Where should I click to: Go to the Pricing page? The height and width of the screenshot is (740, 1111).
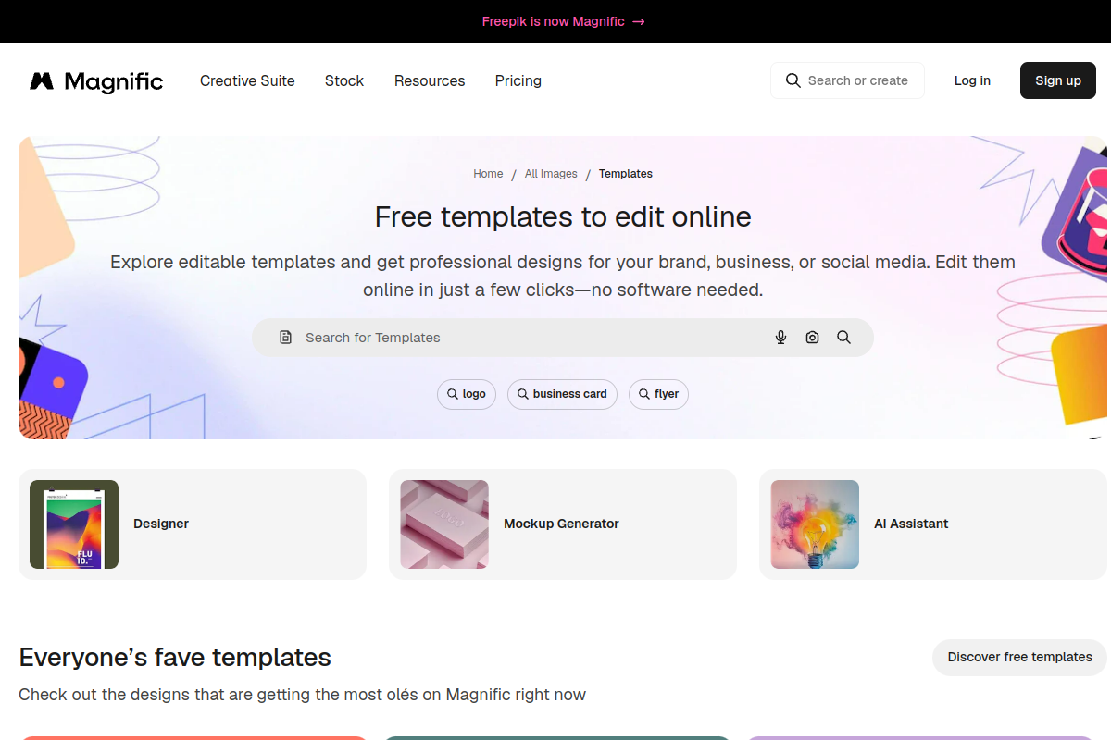click(x=518, y=80)
